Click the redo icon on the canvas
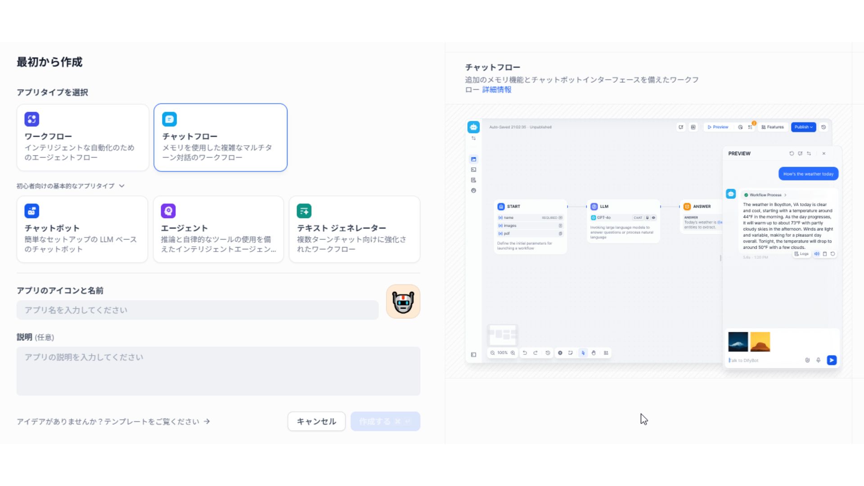The width and height of the screenshot is (864, 486). [x=536, y=353]
